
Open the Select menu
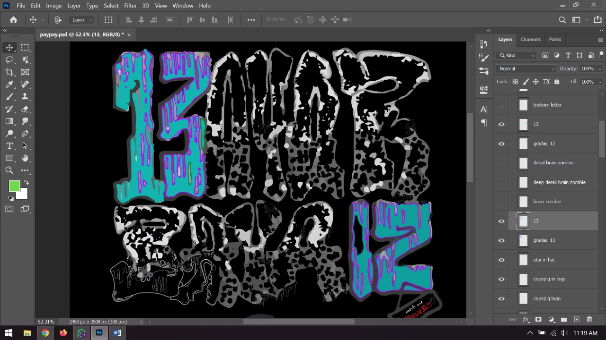tap(111, 6)
